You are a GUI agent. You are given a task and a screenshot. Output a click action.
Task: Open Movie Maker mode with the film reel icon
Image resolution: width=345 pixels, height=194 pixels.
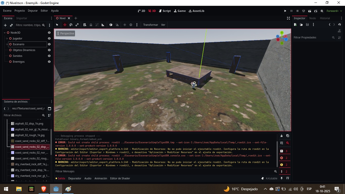point(322,11)
